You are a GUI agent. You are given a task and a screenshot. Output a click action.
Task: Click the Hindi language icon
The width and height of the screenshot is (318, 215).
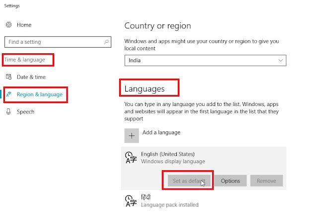(x=131, y=201)
